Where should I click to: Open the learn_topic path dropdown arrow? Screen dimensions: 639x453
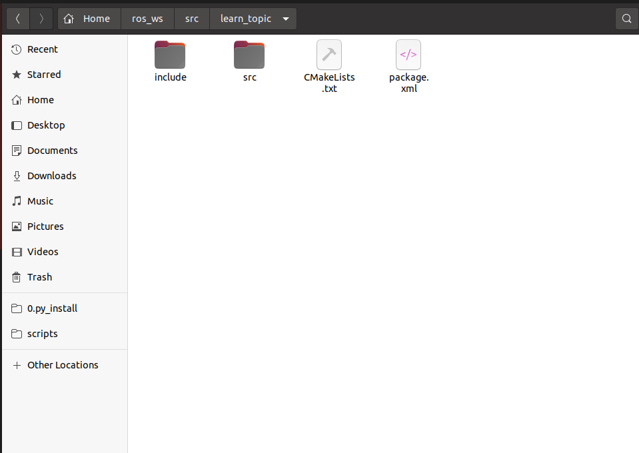click(x=286, y=19)
